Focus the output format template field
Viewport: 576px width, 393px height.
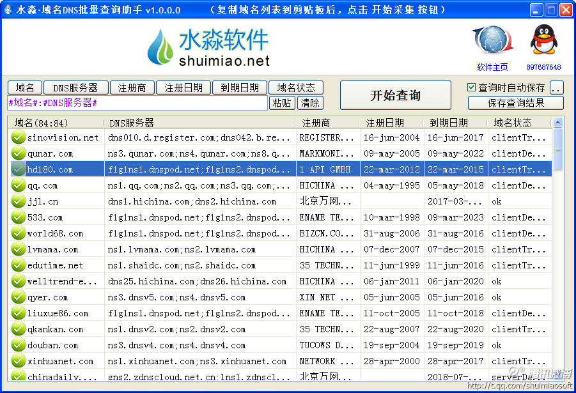tap(137, 103)
